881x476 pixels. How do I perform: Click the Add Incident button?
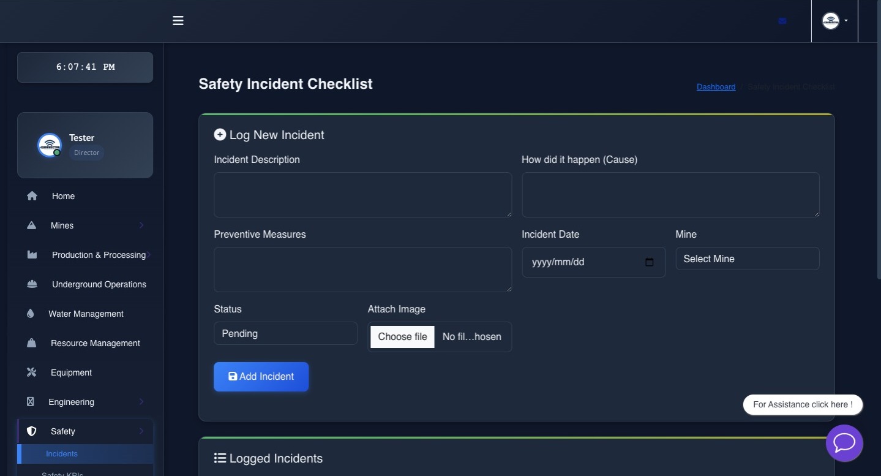[x=261, y=376]
